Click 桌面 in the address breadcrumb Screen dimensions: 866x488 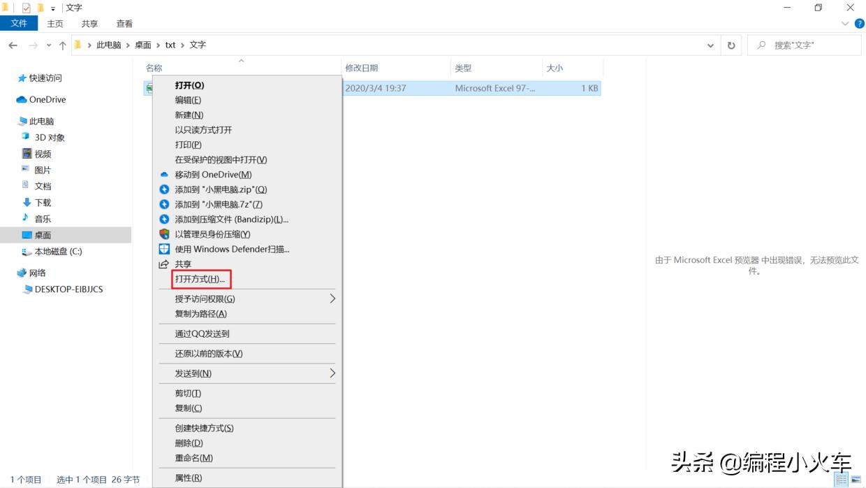[143, 45]
